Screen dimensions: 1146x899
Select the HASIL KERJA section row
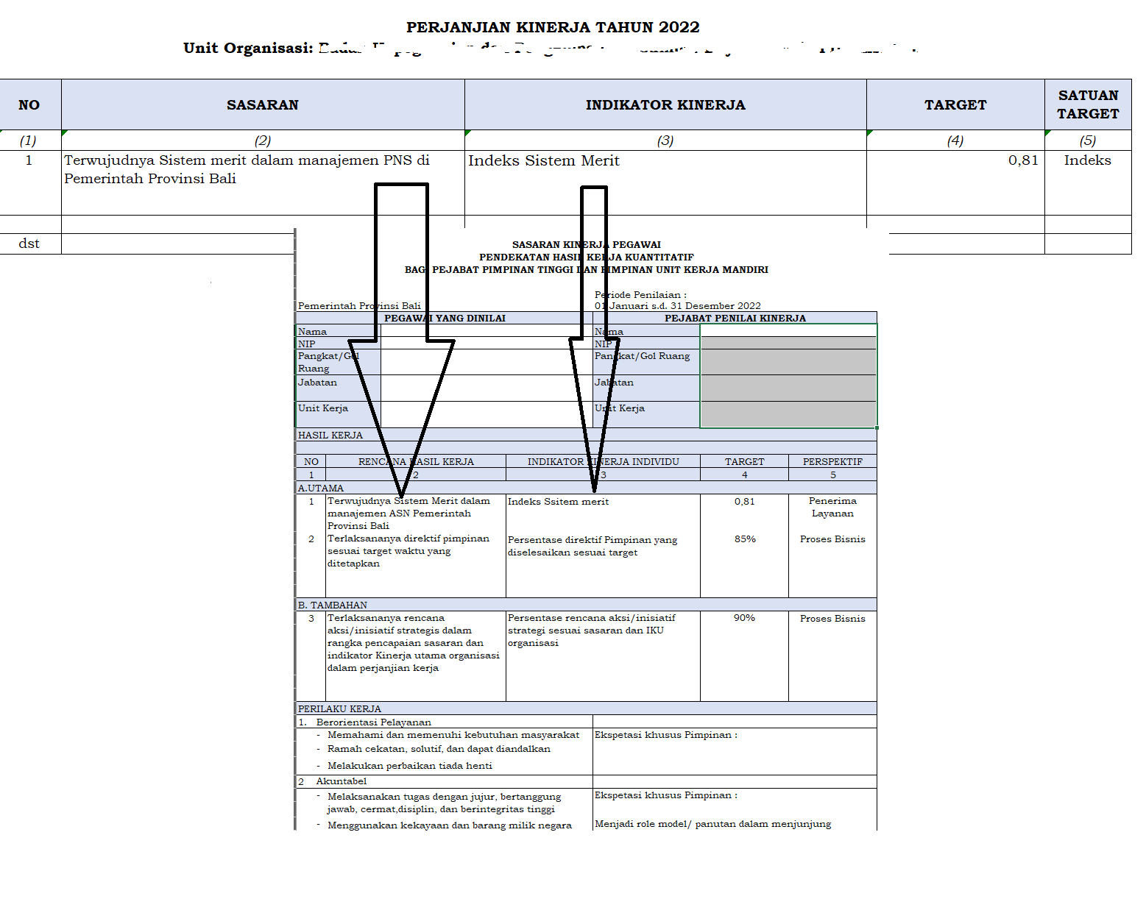click(587, 435)
